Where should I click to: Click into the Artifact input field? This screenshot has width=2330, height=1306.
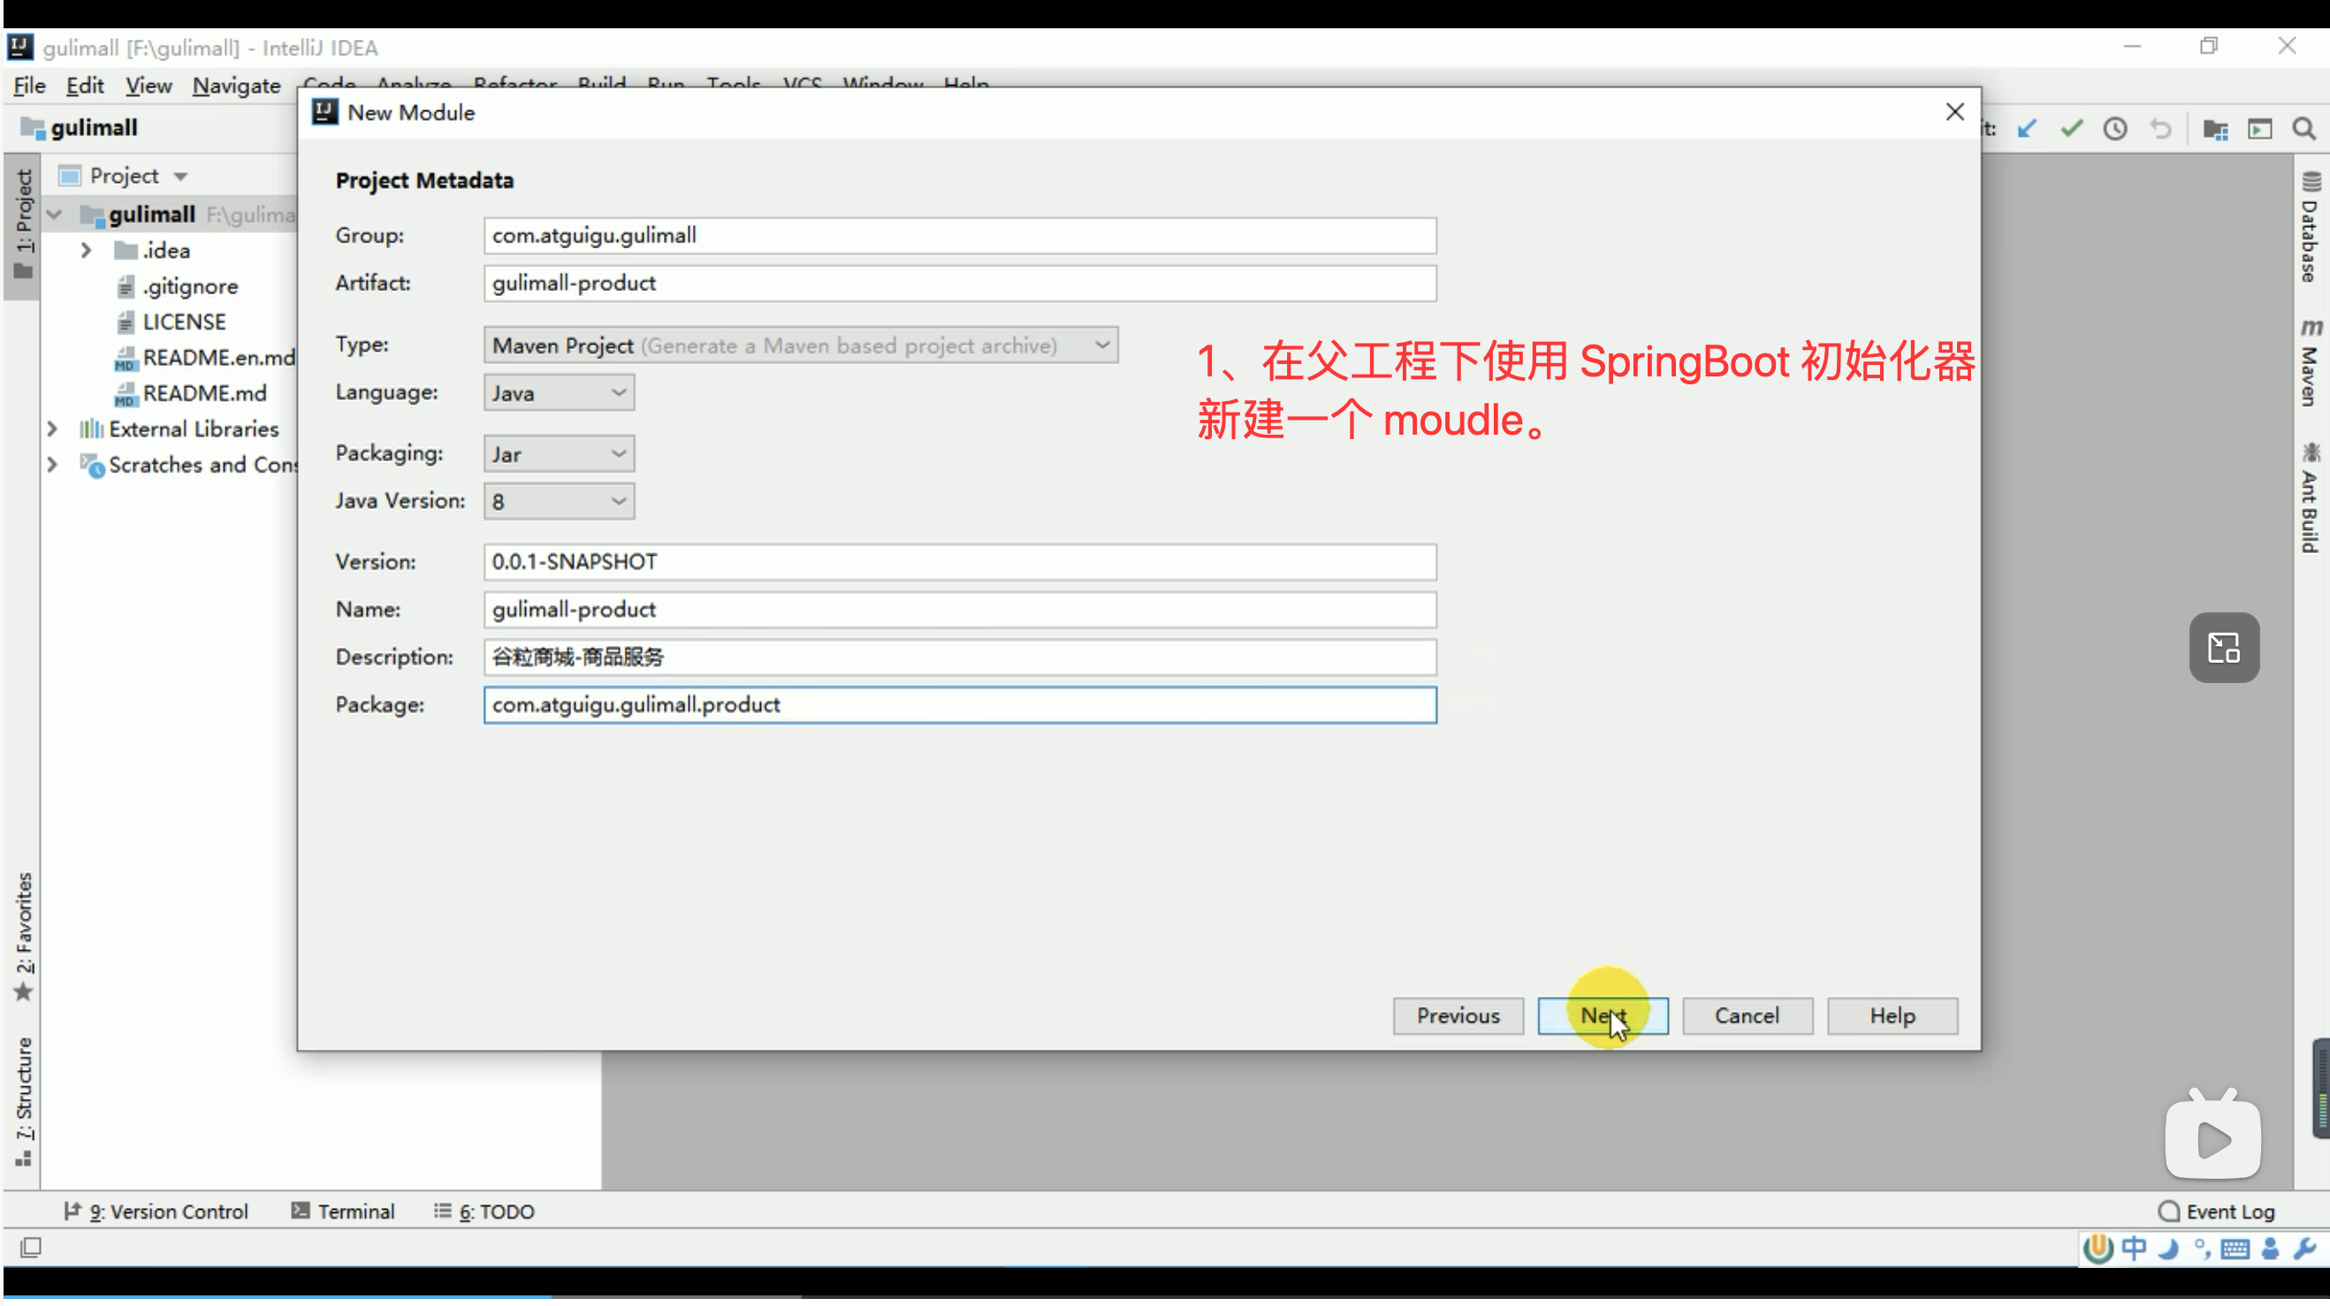959,283
